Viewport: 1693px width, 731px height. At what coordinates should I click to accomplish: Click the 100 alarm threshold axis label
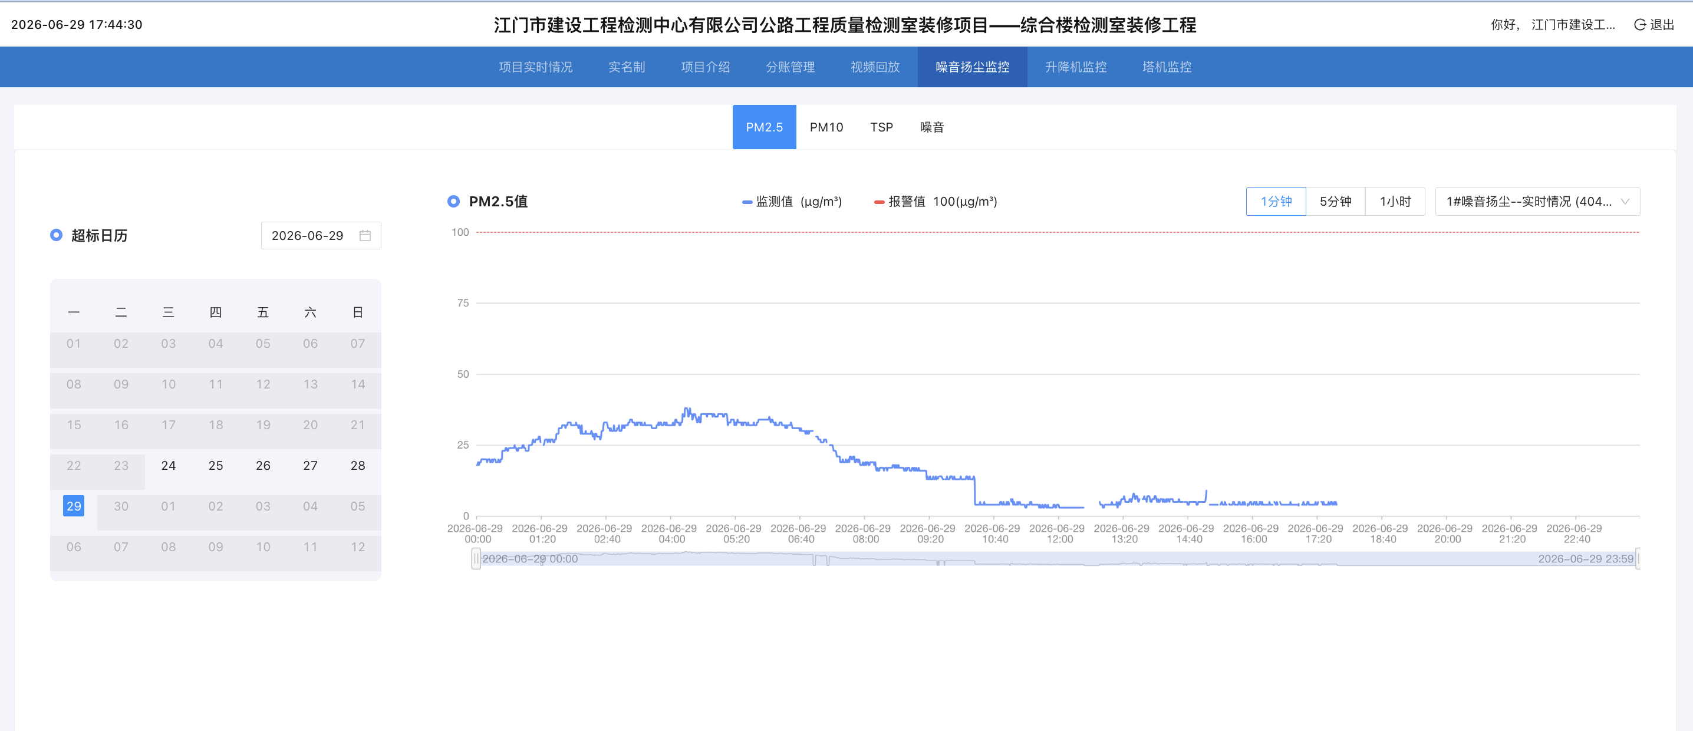[460, 232]
